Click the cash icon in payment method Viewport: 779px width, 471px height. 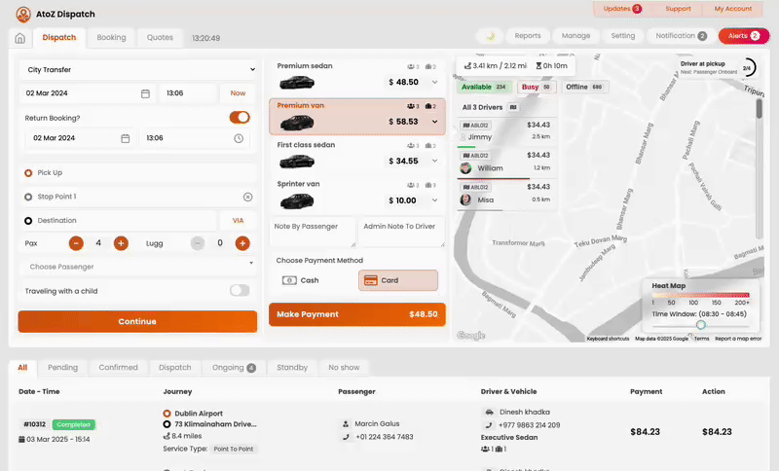coord(289,280)
